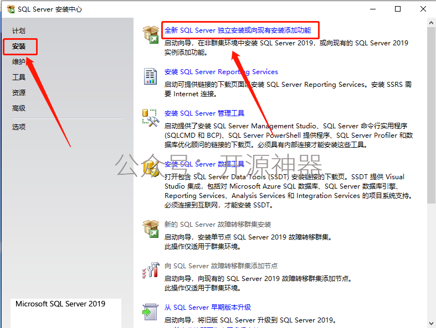The width and height of the screenshot is (436, 328).
Task: Switch to the 计划 page in sidebar
Action: point(19,30)
